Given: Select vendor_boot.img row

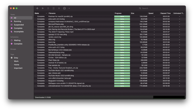Looking at the screenshot, I should tap(110, 37).
